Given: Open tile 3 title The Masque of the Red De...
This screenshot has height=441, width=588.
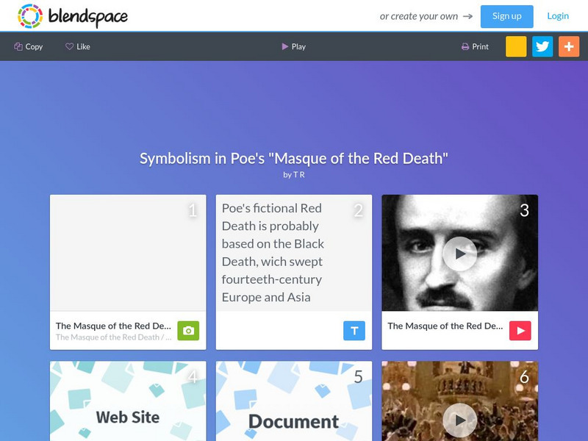Looking at the screenshot, I should [445, 326].
